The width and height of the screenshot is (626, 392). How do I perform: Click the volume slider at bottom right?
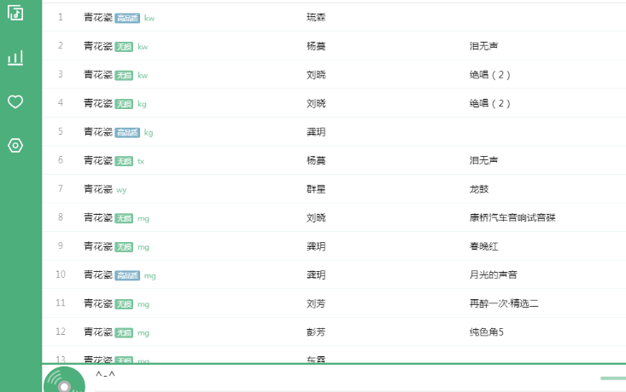tap(612, 378)
